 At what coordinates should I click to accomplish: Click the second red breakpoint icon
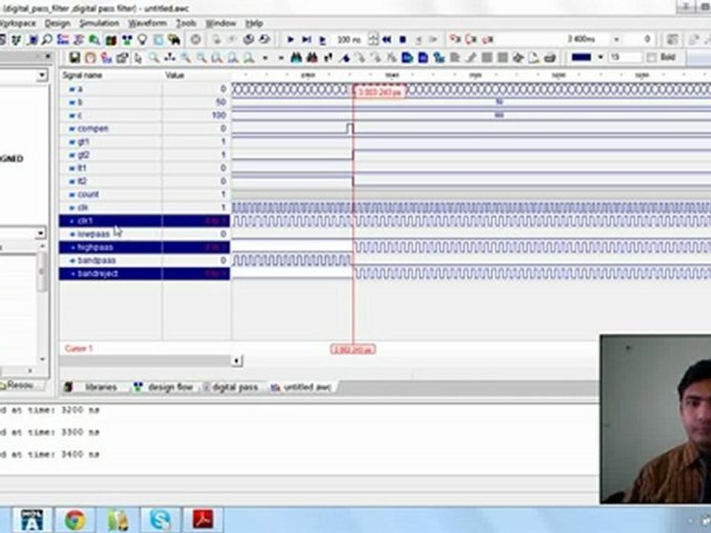(x=471, y=40)
